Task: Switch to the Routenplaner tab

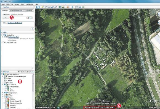Action: coord(28,10)
